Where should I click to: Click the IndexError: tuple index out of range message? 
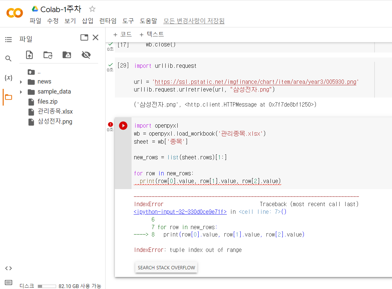point(188,250)
